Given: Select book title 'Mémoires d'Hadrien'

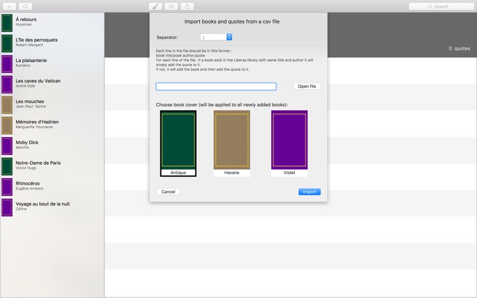Looking at the screenshot, I should tap(37, 122).
